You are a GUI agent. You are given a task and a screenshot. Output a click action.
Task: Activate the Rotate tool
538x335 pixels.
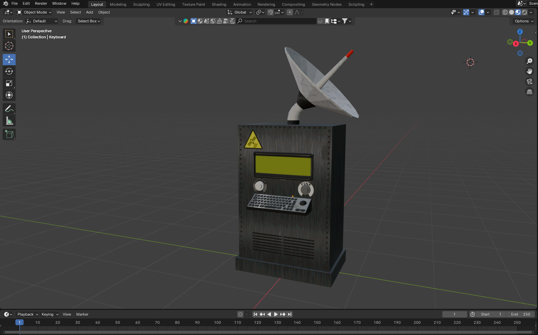[9, 71]
